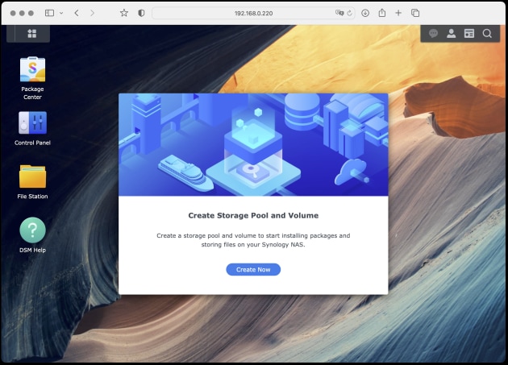Open the privacy shield report icon

point(141,13)
